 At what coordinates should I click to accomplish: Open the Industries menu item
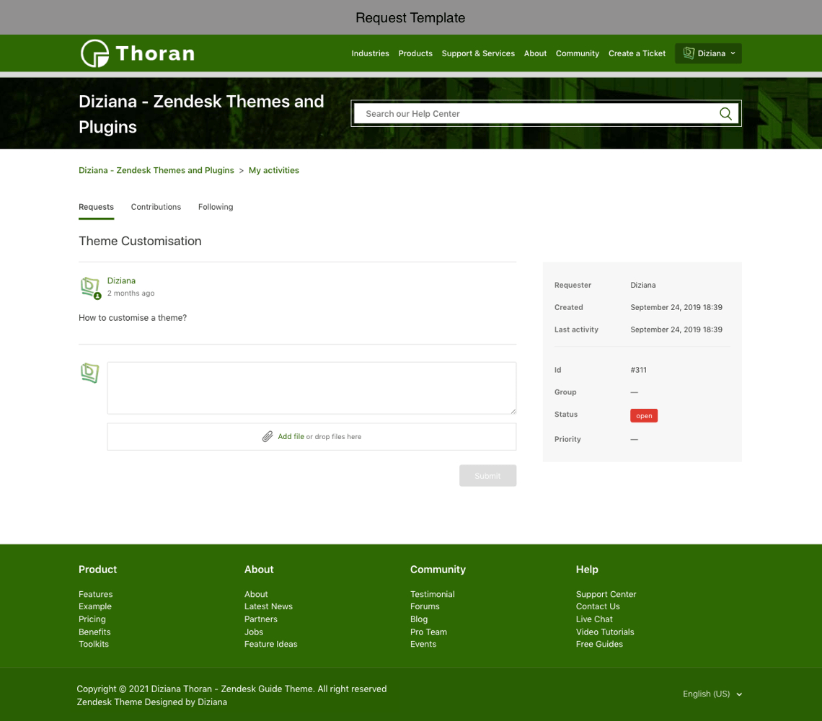point(370,53)
